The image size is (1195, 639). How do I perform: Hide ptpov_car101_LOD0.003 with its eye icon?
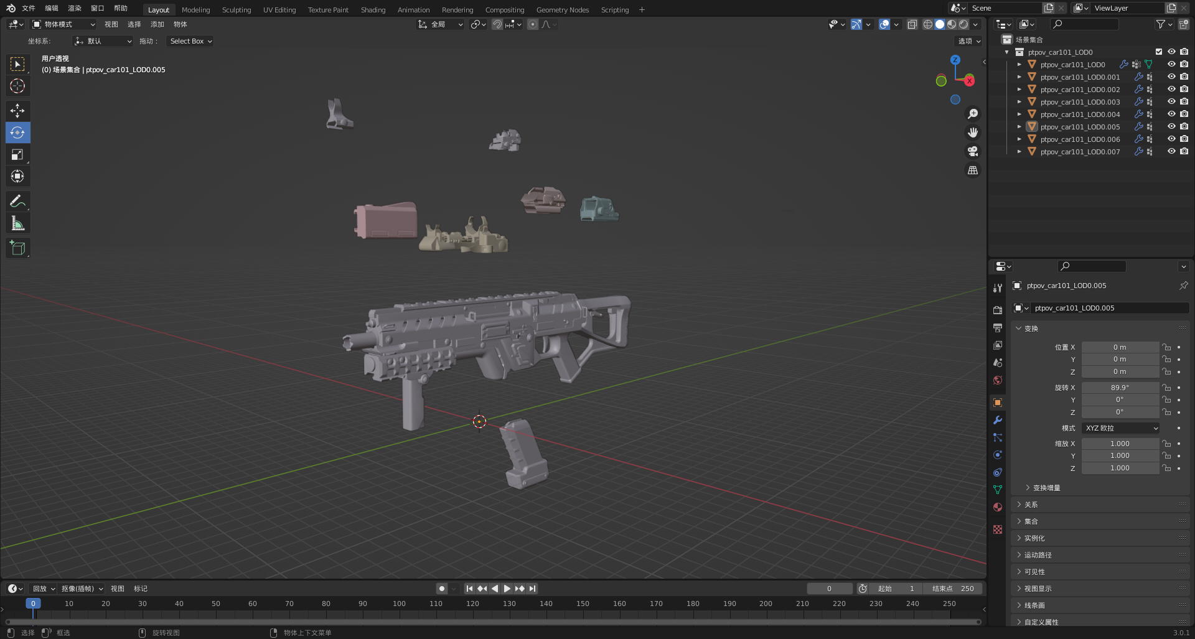1171,101
